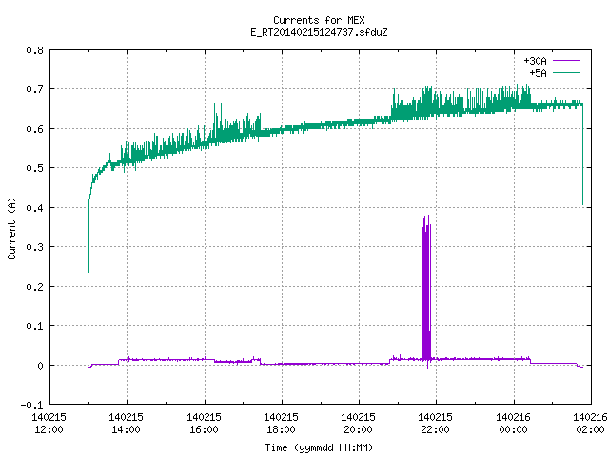
Task: Click the 140216 00:00 x-axis label
Action: (x=513, y=424)
